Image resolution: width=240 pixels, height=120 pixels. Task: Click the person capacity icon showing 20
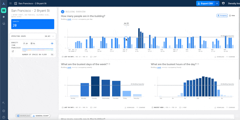coord(24,43)
